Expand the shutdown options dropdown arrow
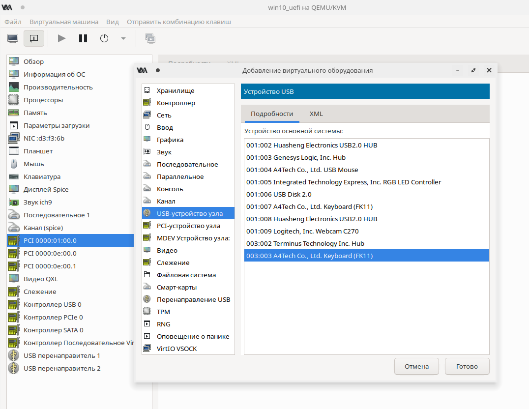Image resolution: width=529 pixels, height=409 pixels. (123, 38)
